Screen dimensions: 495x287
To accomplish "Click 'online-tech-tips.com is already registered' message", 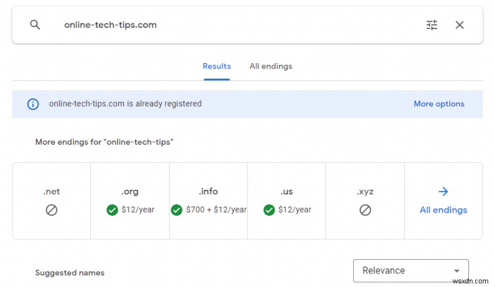I will (x=125, y=104).
